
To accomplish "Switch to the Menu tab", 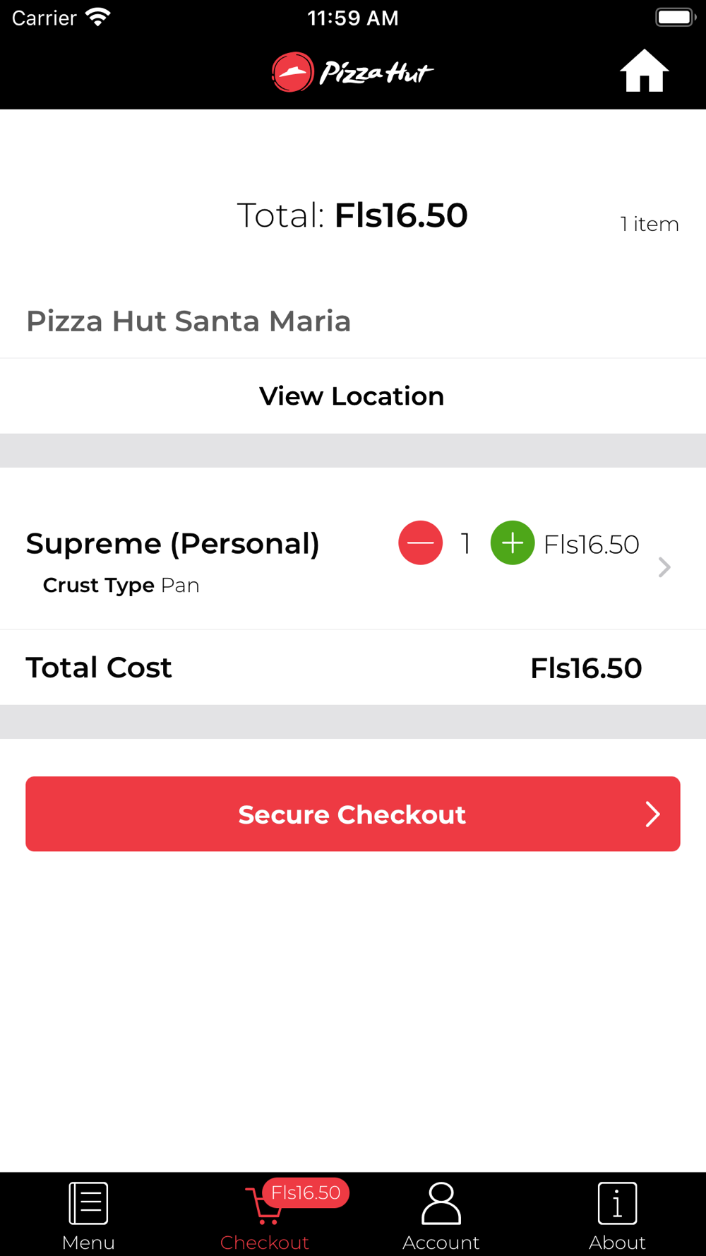I will click(x=88, y=1215).
